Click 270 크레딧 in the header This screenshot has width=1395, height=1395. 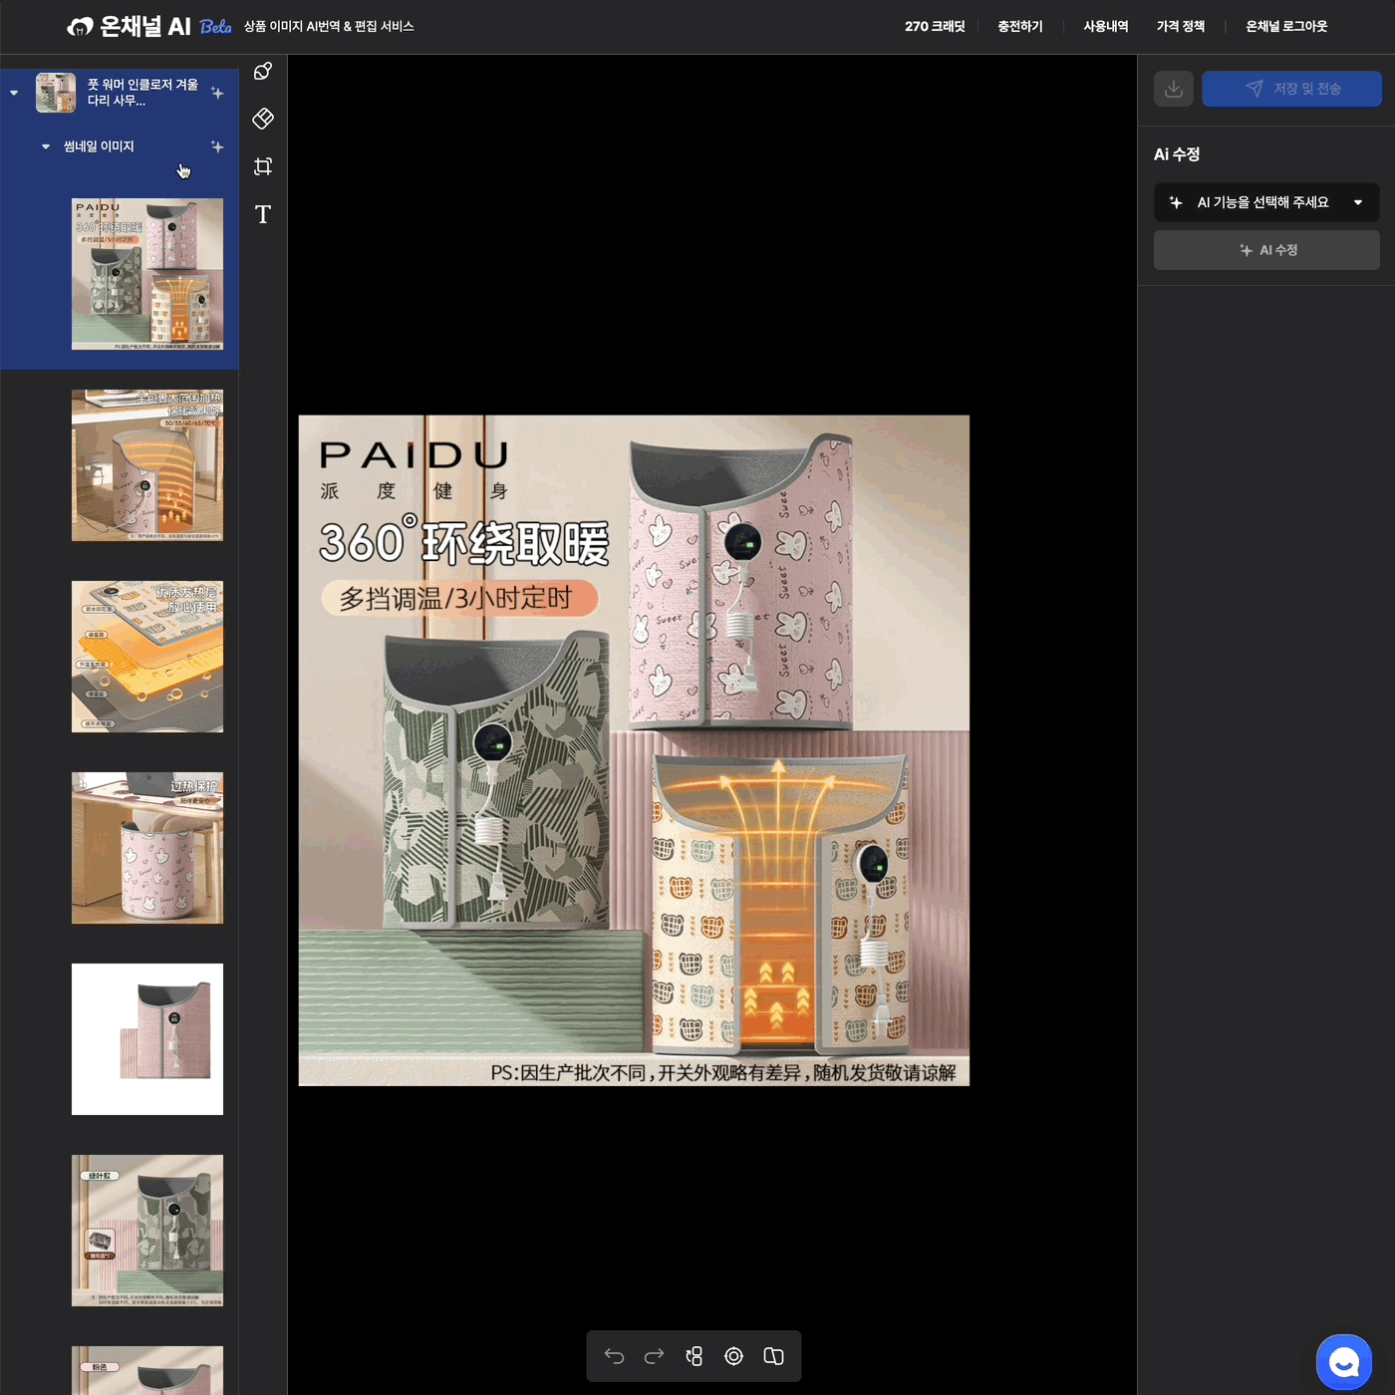pyautogui.click(x=935, y=27)
